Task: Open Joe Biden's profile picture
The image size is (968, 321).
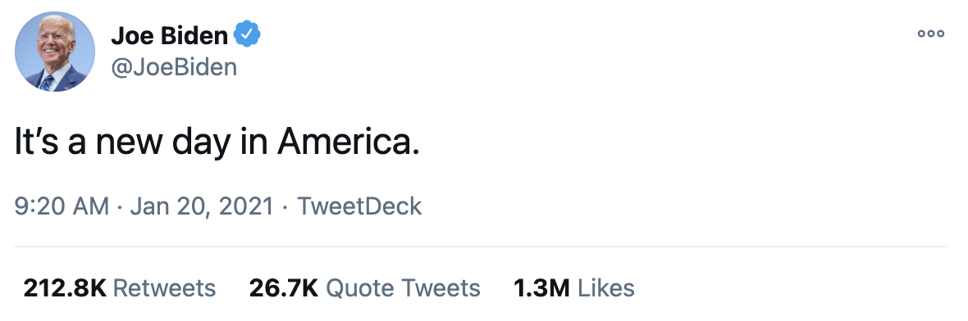Action: [x=54, y=52]
